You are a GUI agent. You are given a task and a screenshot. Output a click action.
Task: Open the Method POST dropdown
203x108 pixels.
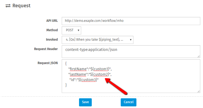point(71,30)
